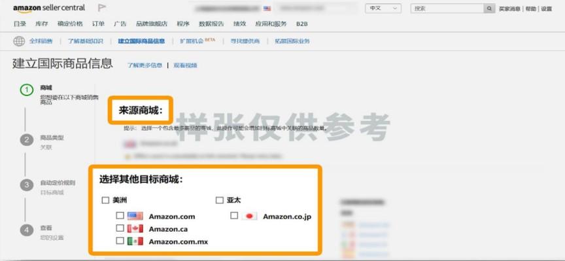The height and width of the screenshot is (261, 565).
Task: Open the 应用和服务 menu
Action: click(x=271, y=24)
